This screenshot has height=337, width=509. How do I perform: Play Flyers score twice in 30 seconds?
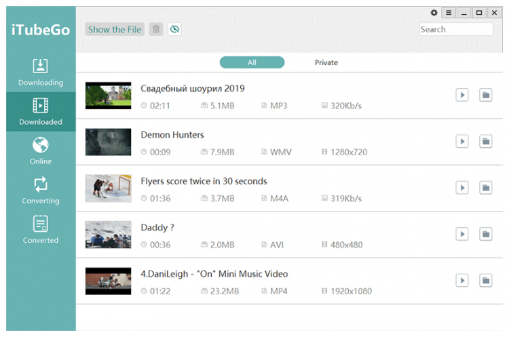pos(462,188)
